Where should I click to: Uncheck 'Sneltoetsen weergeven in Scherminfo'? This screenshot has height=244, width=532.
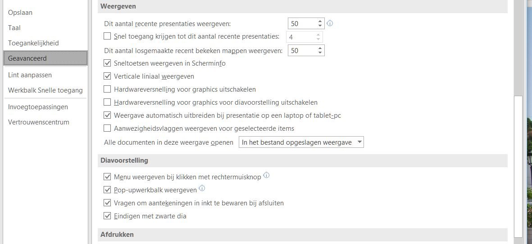point(107,63)
